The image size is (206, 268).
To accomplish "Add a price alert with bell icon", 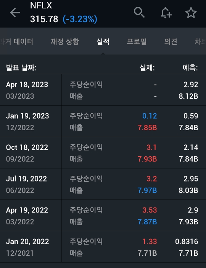I will click(x=166, y=13).
